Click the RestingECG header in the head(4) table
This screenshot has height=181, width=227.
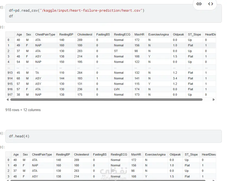pos(119,154)
